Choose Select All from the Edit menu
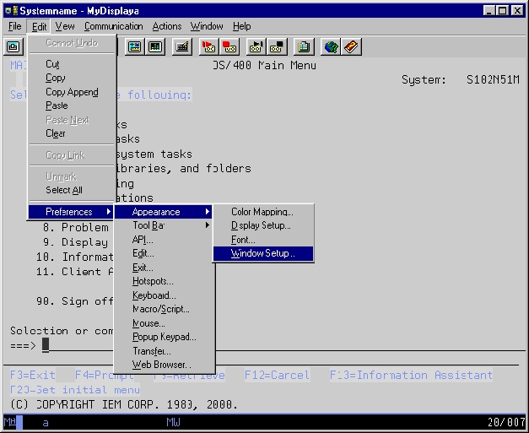Viewport: 529px width, 433px height. [72, 190]
